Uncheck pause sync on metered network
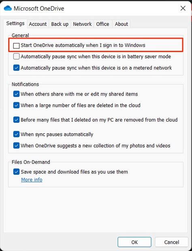This screenshot has height=251, width=192. pos(16,68)
